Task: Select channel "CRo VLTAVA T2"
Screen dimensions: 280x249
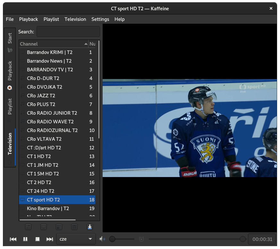Action: [x=57, y=139]
